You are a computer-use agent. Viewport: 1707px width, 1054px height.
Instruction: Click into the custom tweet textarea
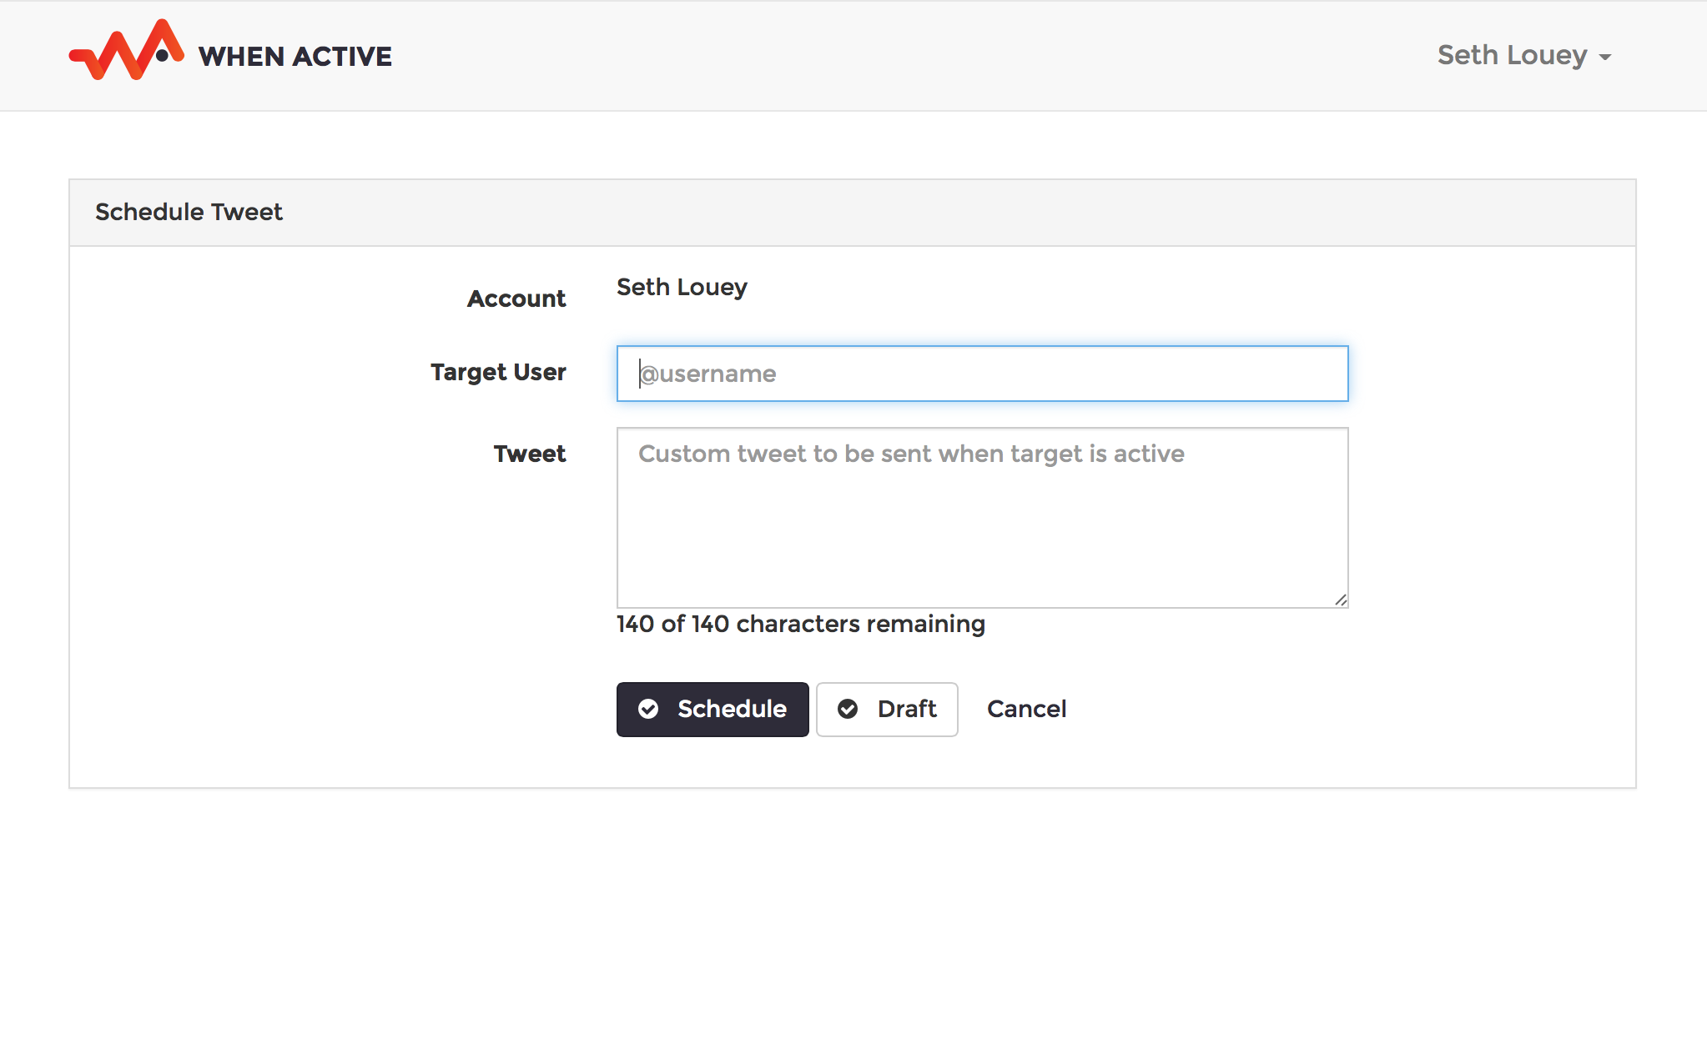[982, 517]
